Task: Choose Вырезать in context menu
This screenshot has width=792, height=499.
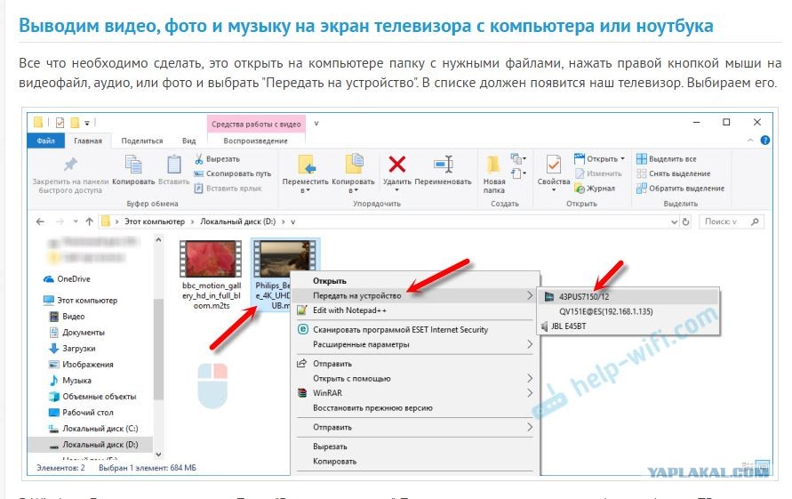Action: [x=414, y=447]
